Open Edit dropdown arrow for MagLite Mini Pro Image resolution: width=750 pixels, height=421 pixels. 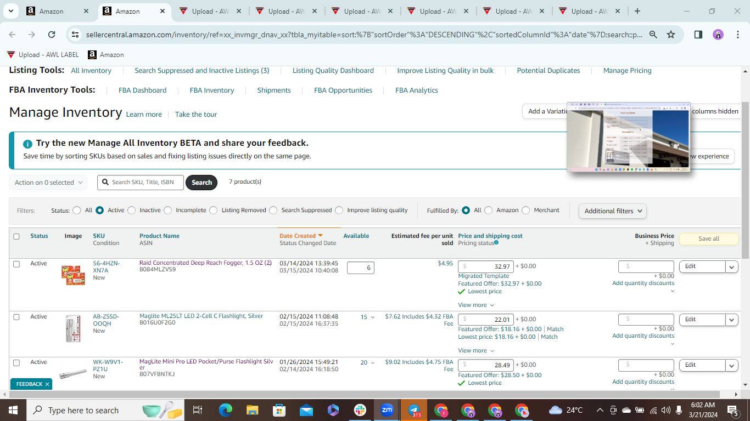[x=732, y=365]
